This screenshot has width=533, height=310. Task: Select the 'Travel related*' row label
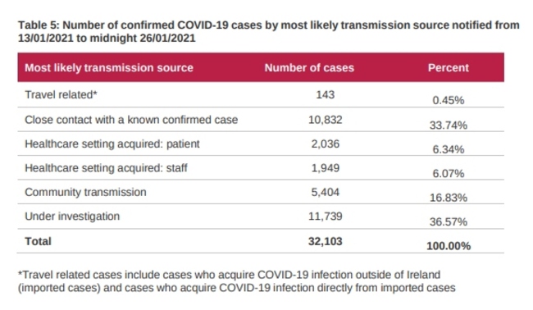tap(61, 94)
